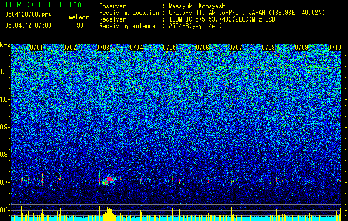Click the 0.7 frequency axis label

point(4,182)
